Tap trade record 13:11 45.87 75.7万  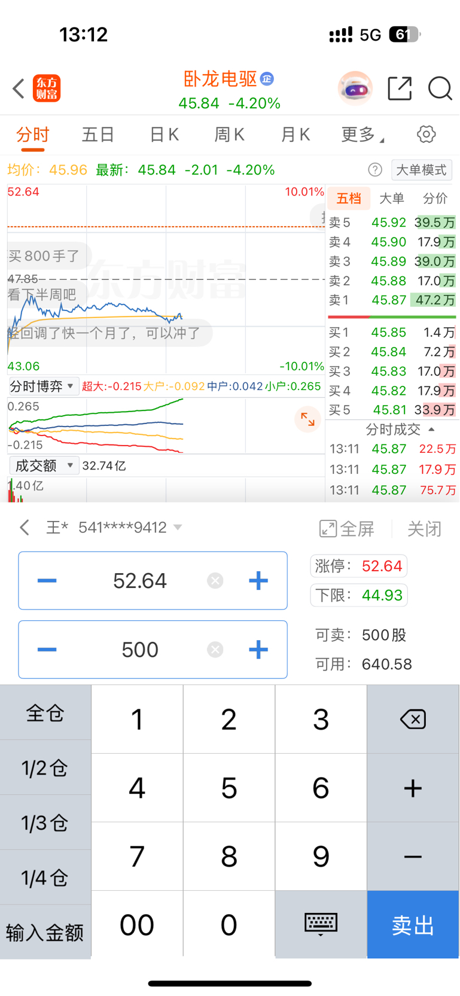coord(392,491)
